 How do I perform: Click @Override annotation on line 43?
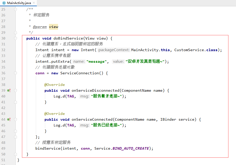click(55, 114)
